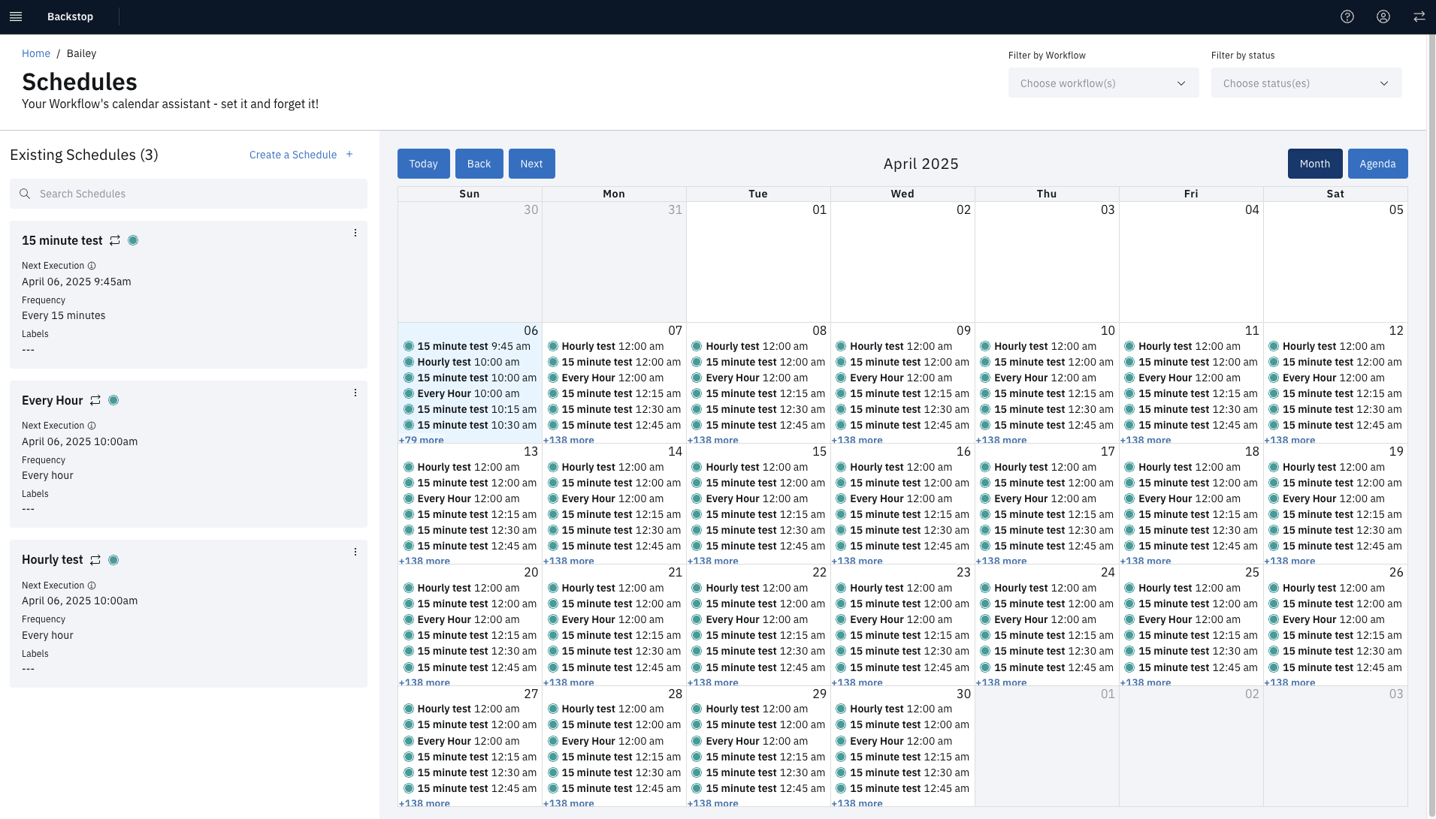Expand +79 more events on April 06
The height and width of the screenshot is (819, 1436).
422,440
